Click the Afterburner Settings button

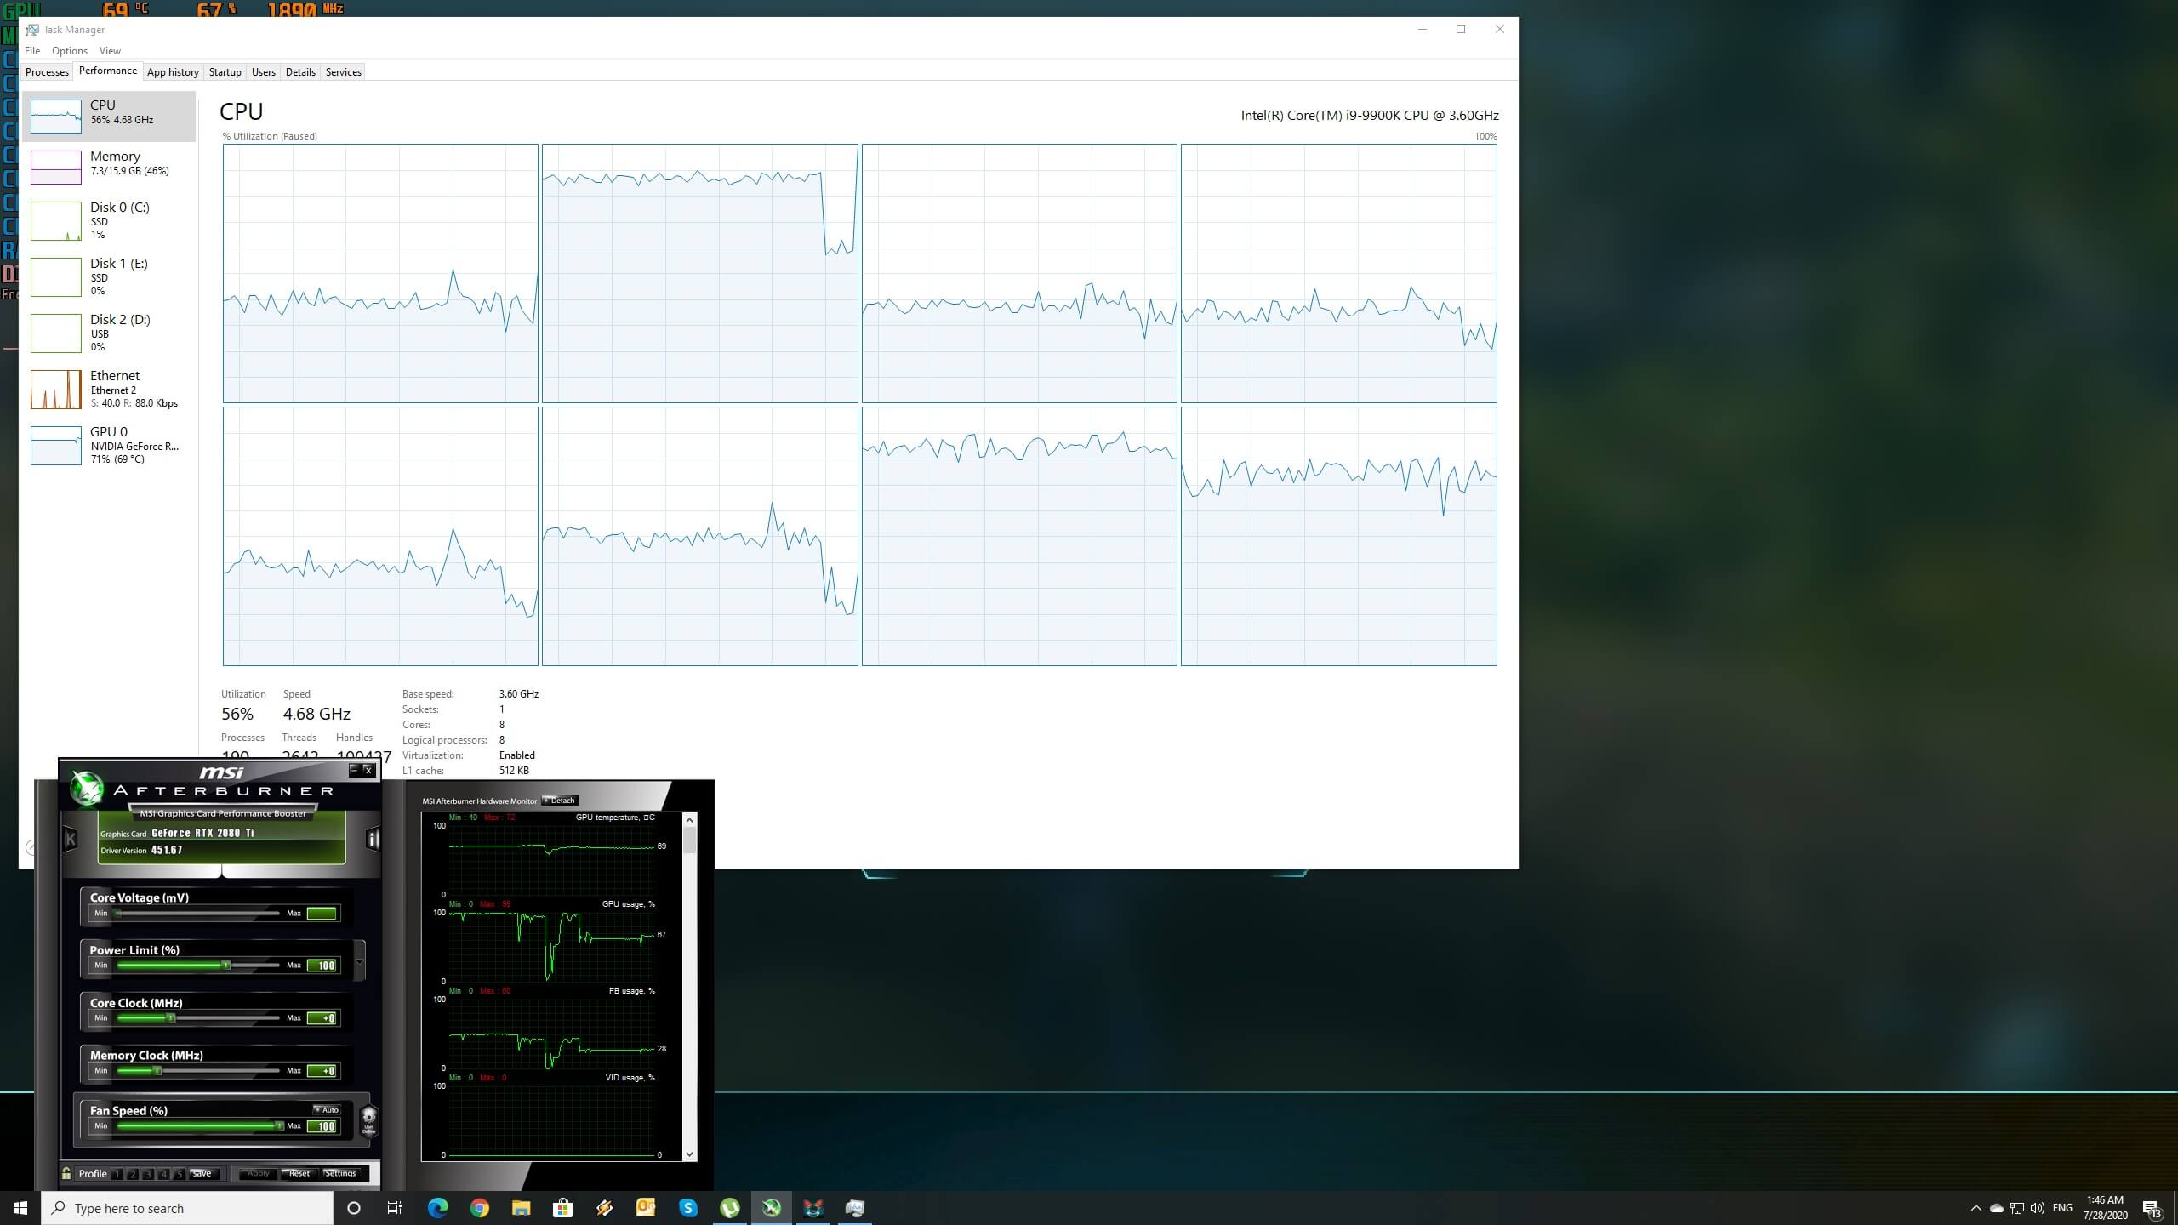339,1173
